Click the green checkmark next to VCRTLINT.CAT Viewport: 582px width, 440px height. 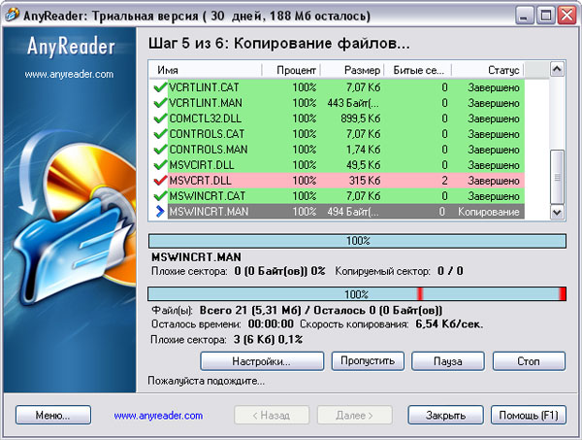point(160,86)
